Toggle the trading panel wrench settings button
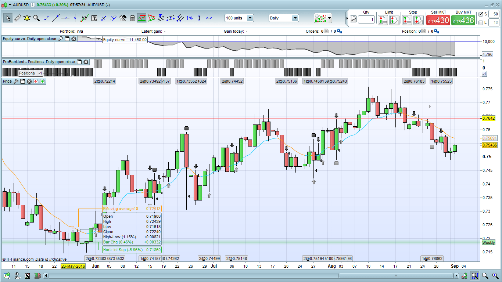Screen dimensions: 502x282 (353, 19)
